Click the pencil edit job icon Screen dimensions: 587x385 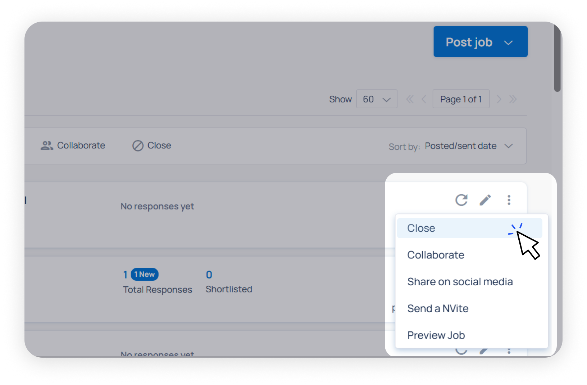[x=485, y=200]
